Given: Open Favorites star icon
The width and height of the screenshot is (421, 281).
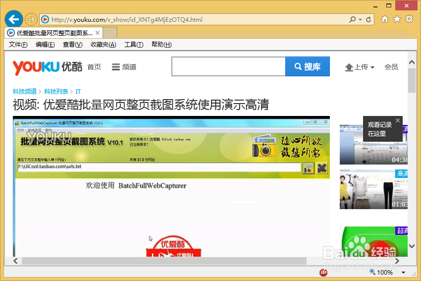Looking at the screenshot, I should (x=397, y=19).
